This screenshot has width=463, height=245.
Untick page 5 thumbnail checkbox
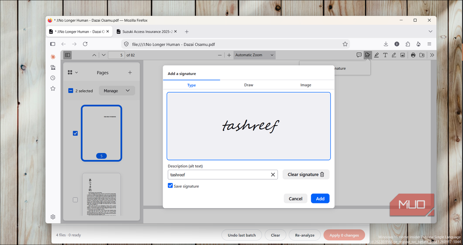coord(75,133)
